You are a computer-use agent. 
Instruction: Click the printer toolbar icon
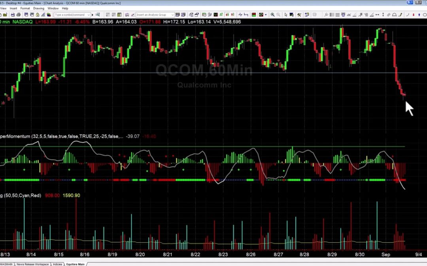(18, 15)
